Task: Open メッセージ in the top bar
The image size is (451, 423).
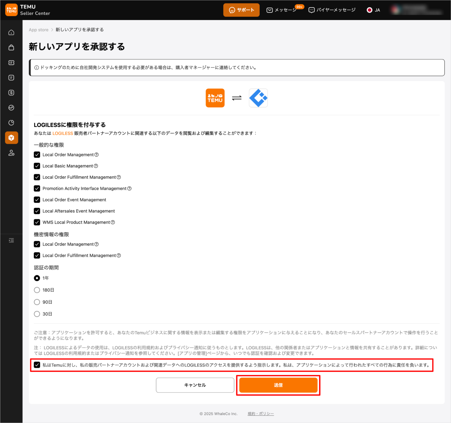Action: coord(282,10)
